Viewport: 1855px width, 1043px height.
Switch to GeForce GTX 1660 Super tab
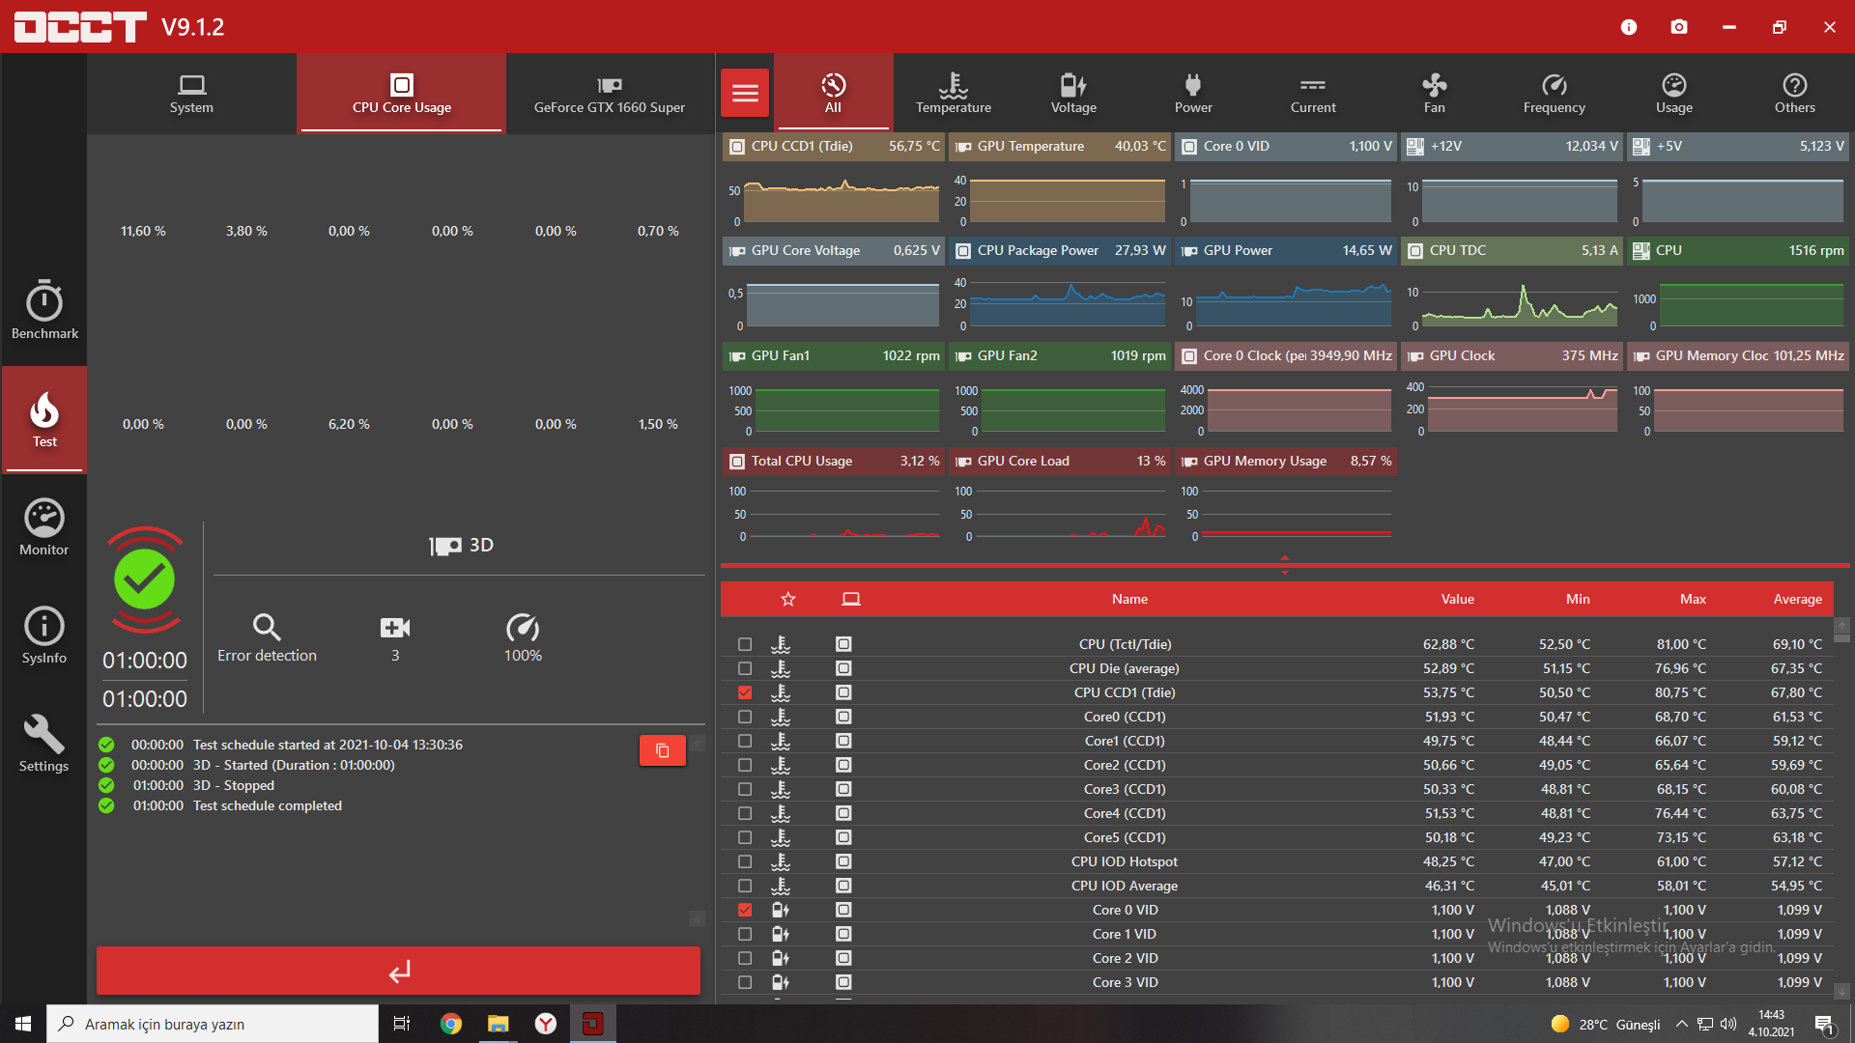click(610, 94)
